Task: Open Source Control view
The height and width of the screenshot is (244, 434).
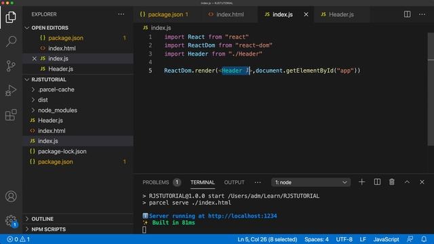Action: point(11,66)
